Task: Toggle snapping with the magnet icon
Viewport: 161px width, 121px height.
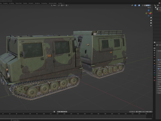Action: click(x=62, y=5)
